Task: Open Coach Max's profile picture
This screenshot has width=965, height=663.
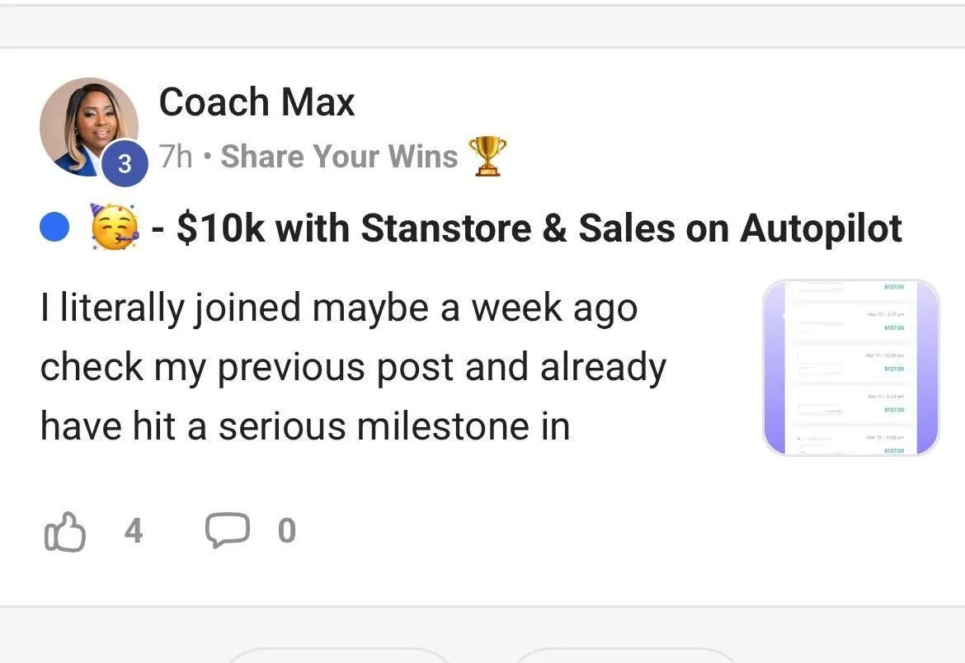Action: 87,122
